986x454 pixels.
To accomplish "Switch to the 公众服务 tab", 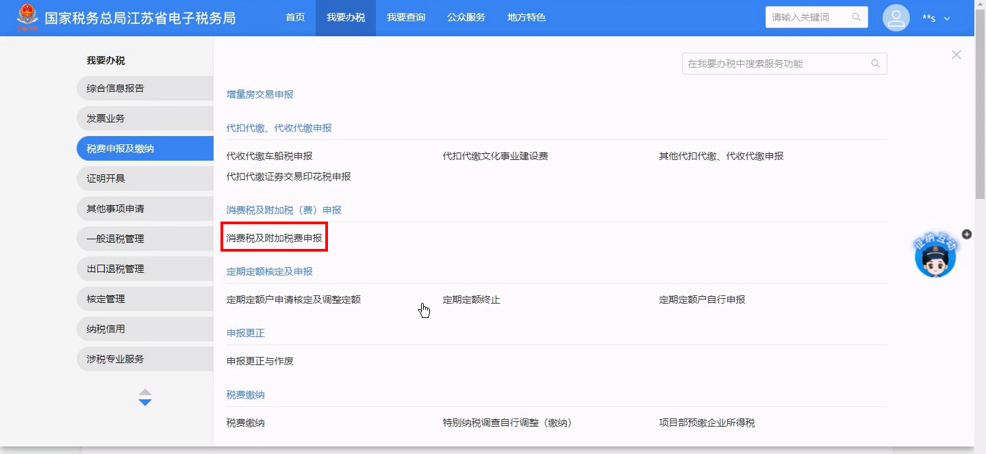I will point(466,18).
